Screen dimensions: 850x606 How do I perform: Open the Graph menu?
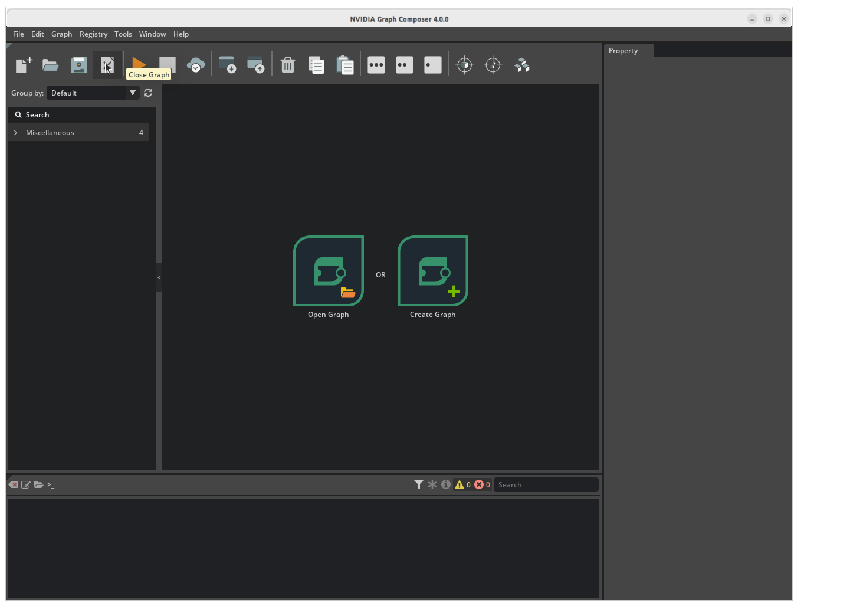(61, 34)
